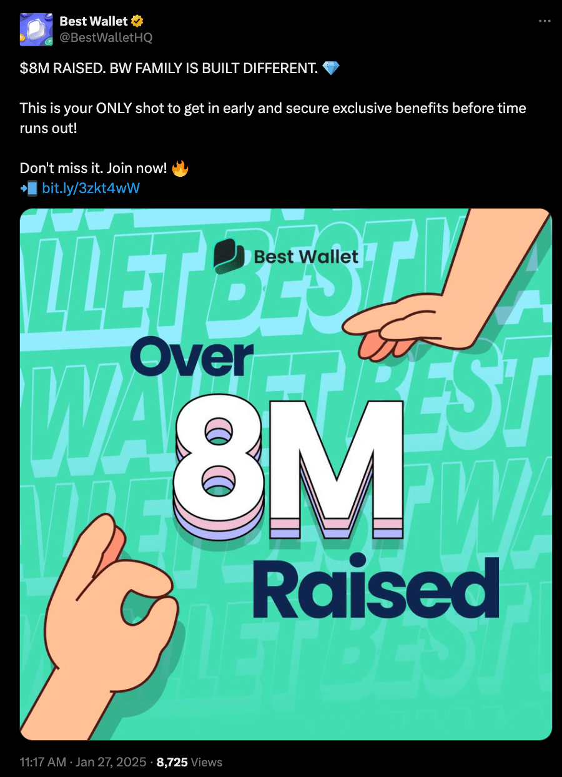Click the gold verified badge
The height and width of the screenshot is (777, 562).
(x=136, y=21)
